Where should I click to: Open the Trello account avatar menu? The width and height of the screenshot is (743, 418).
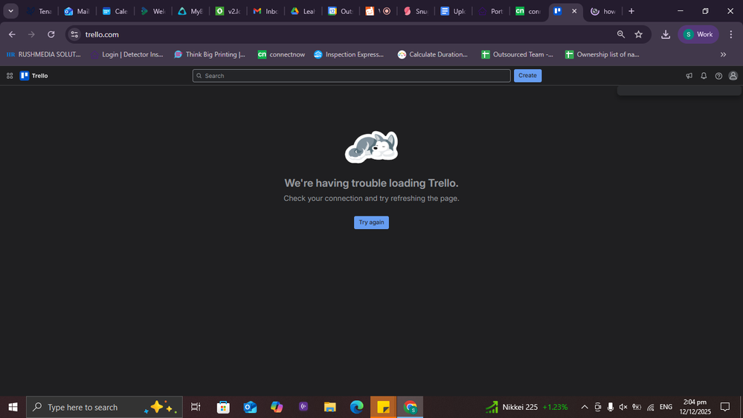(733, 76)
